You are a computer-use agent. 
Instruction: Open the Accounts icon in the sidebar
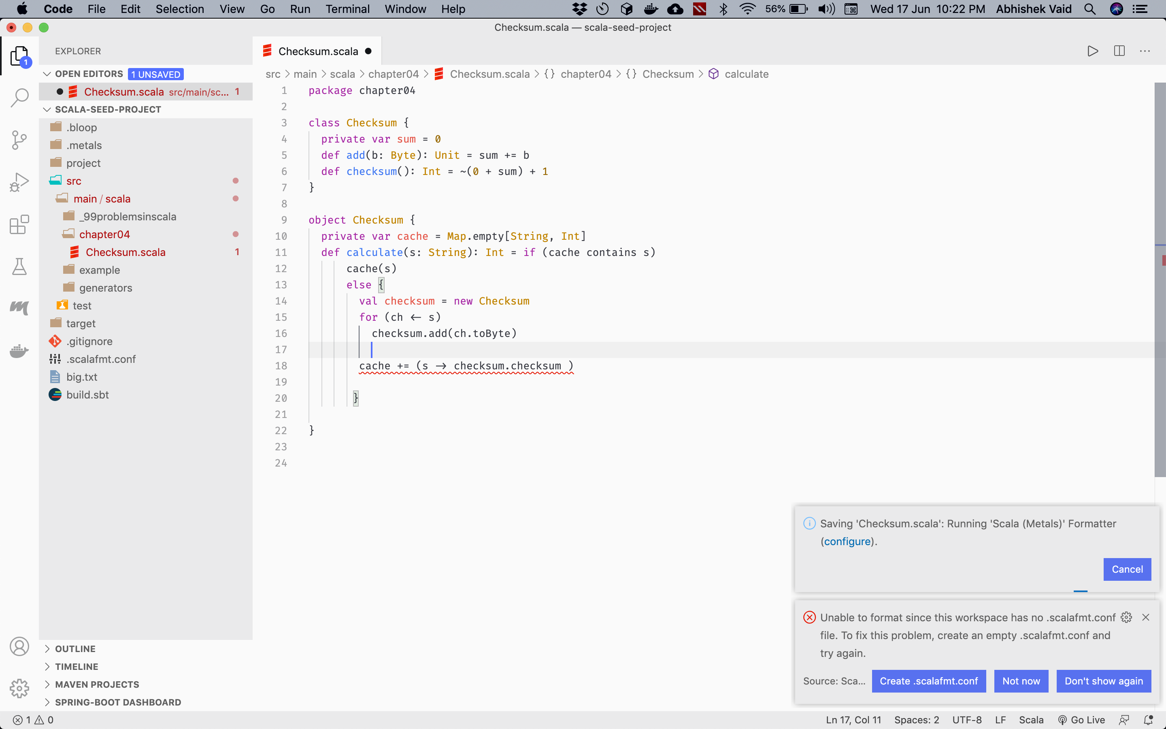tap(19, 646)
